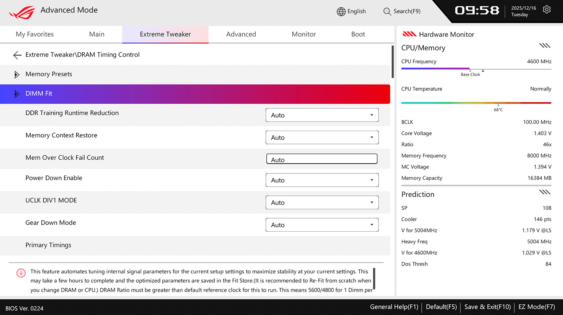Switch to the Advanced tab
Image resolution: width=563 pixels, height=315 pixels.
241,34
